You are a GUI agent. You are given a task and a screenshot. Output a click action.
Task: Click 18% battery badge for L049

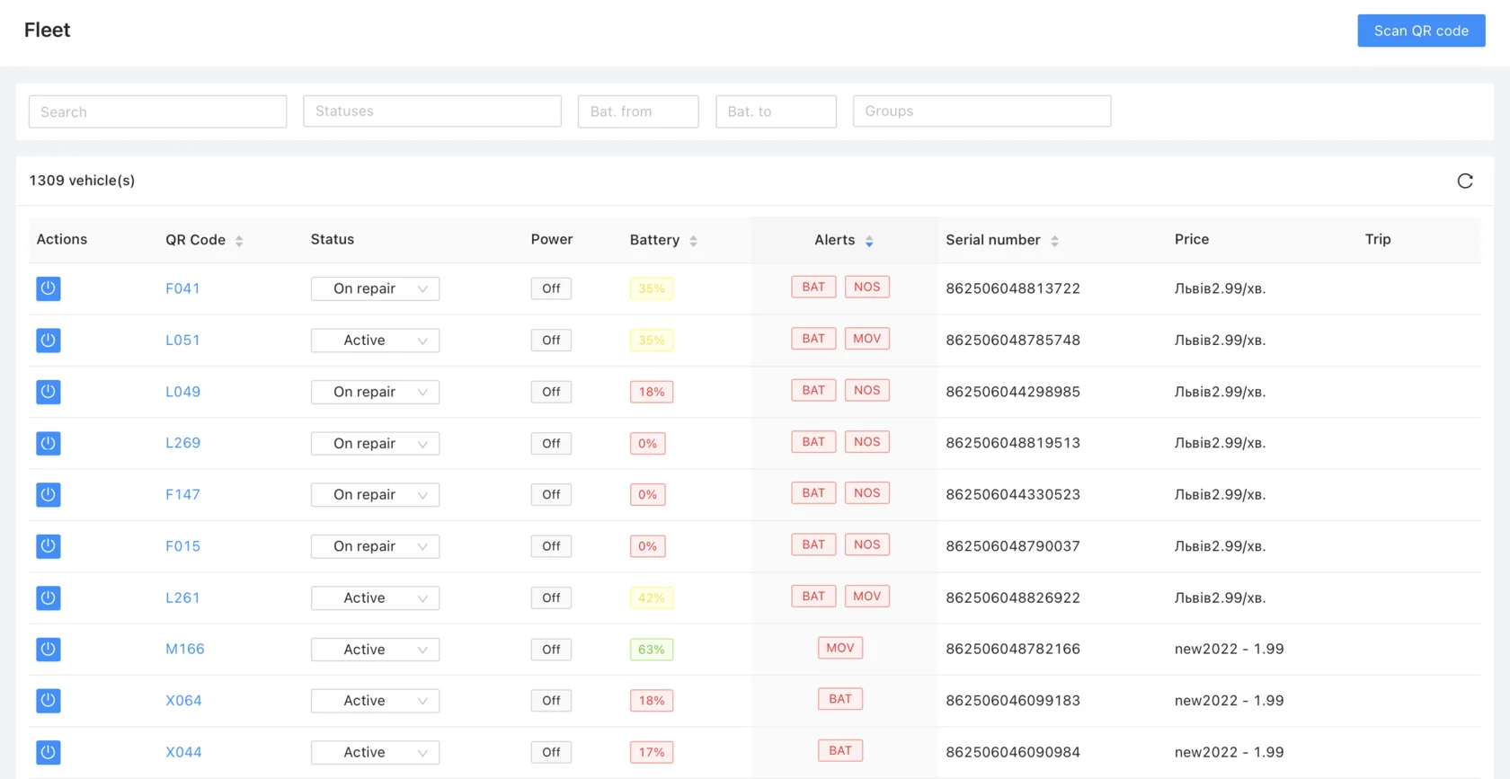652,392
